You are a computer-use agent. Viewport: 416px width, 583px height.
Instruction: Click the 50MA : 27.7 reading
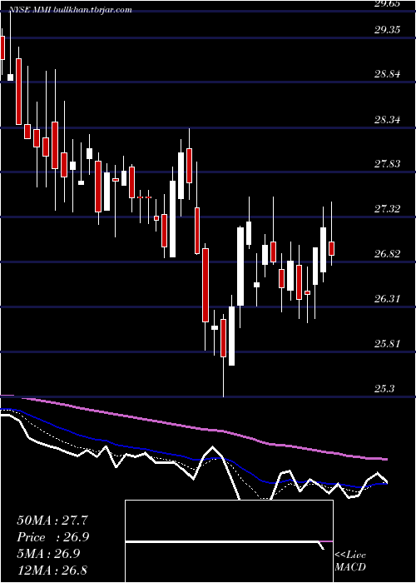point(52,521)
